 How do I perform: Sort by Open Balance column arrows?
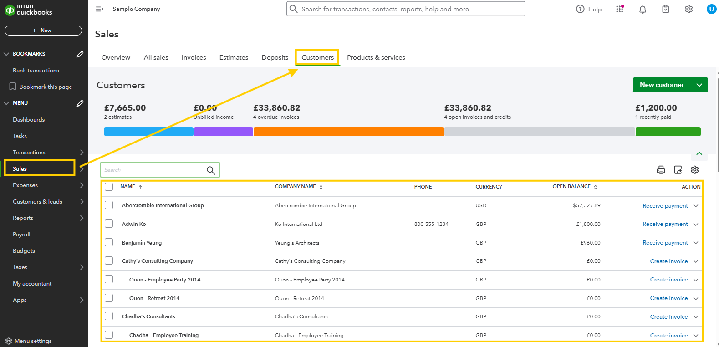[596, 187]
